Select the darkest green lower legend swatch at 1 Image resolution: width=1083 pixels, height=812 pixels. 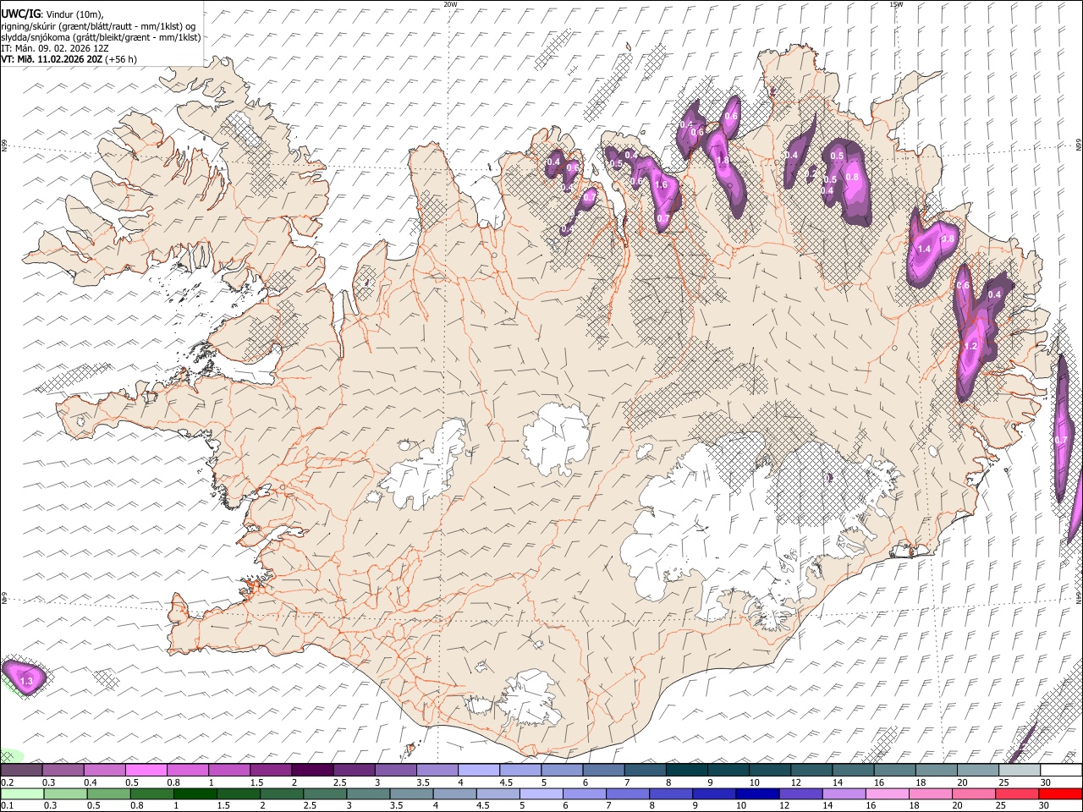195,793
